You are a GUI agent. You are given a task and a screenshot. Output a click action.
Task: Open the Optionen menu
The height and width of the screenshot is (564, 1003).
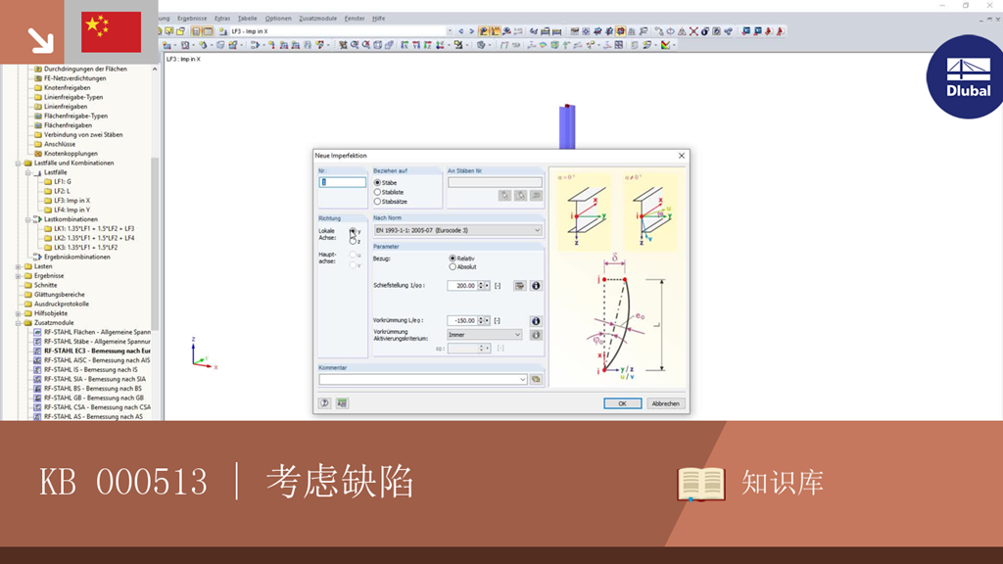pyautogui.click(x=278, y=19)
